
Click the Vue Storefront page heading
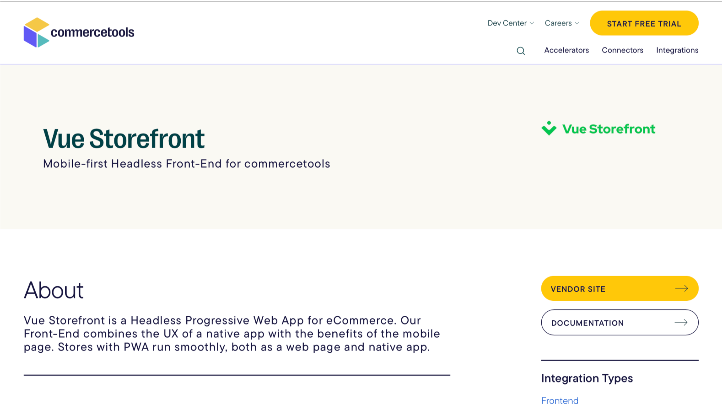(124, 139)
